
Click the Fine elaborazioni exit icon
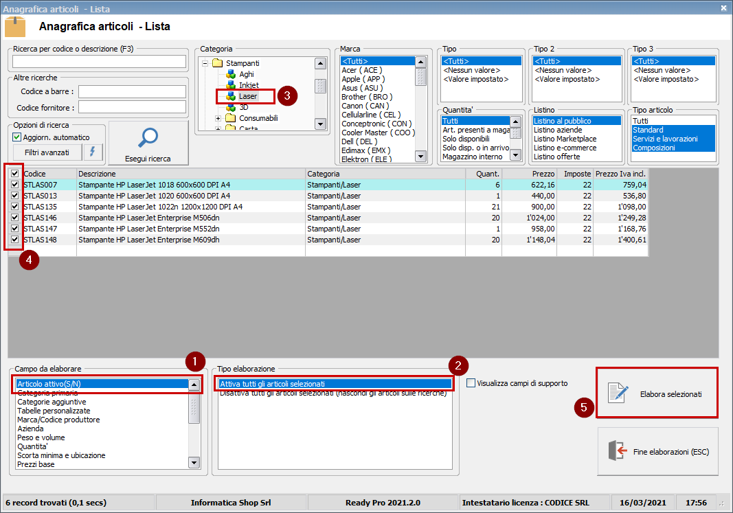point(618,451)
